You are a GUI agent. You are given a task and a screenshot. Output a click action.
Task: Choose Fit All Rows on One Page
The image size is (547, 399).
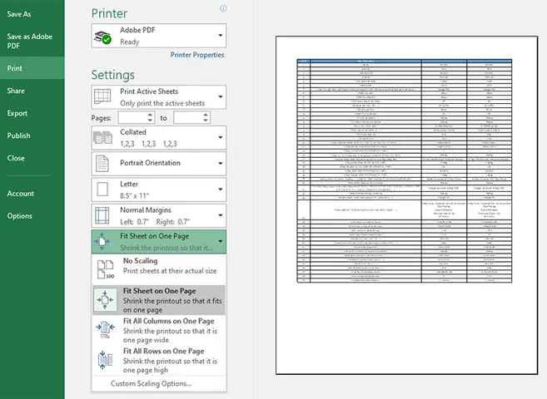[159, 361]
